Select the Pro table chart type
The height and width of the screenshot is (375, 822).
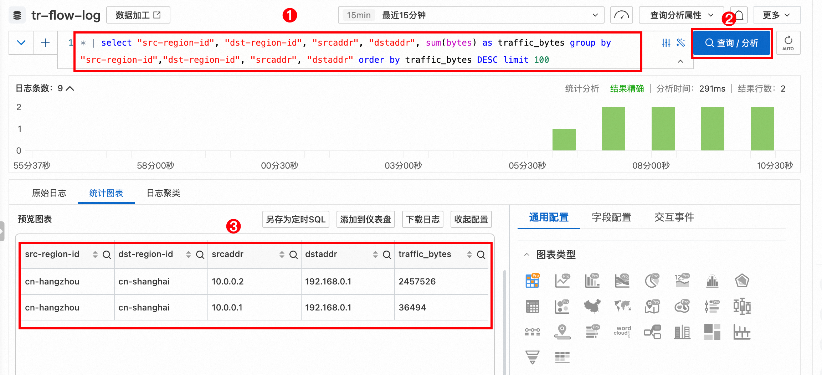pos(532,281)
